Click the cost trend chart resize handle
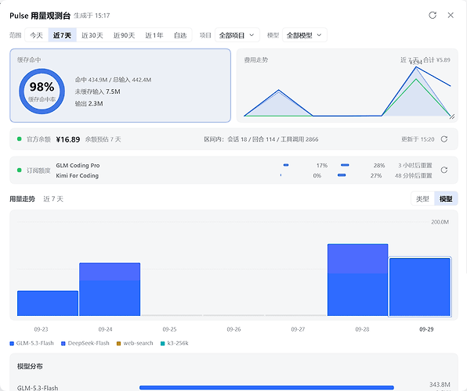The width and height of the screenshot is (467, 391). 452,117
